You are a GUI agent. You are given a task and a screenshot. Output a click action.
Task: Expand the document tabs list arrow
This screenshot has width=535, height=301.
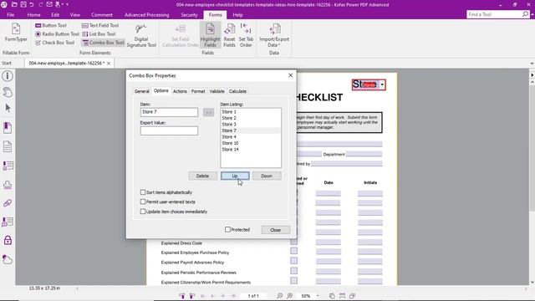pyautogui.click(x=532, y=64)
